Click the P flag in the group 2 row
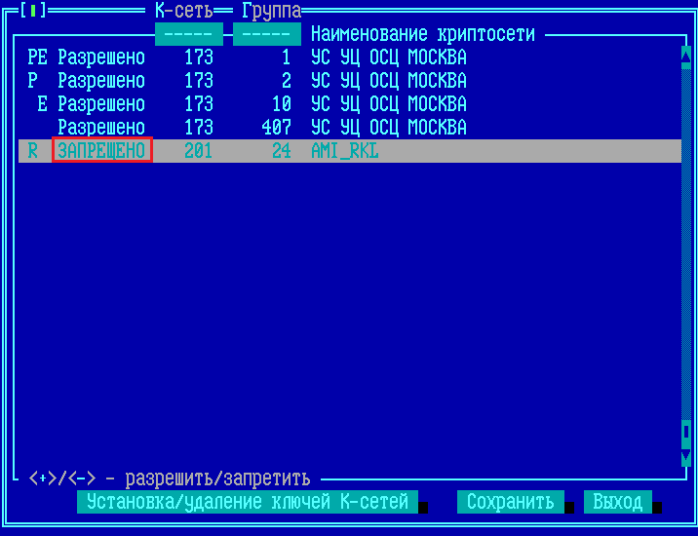Viewport: 698px width, 536px height. click(x=33, y=81)
